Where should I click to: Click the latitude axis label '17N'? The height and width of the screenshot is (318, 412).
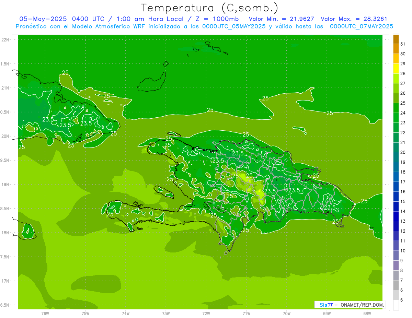point(5,281)
